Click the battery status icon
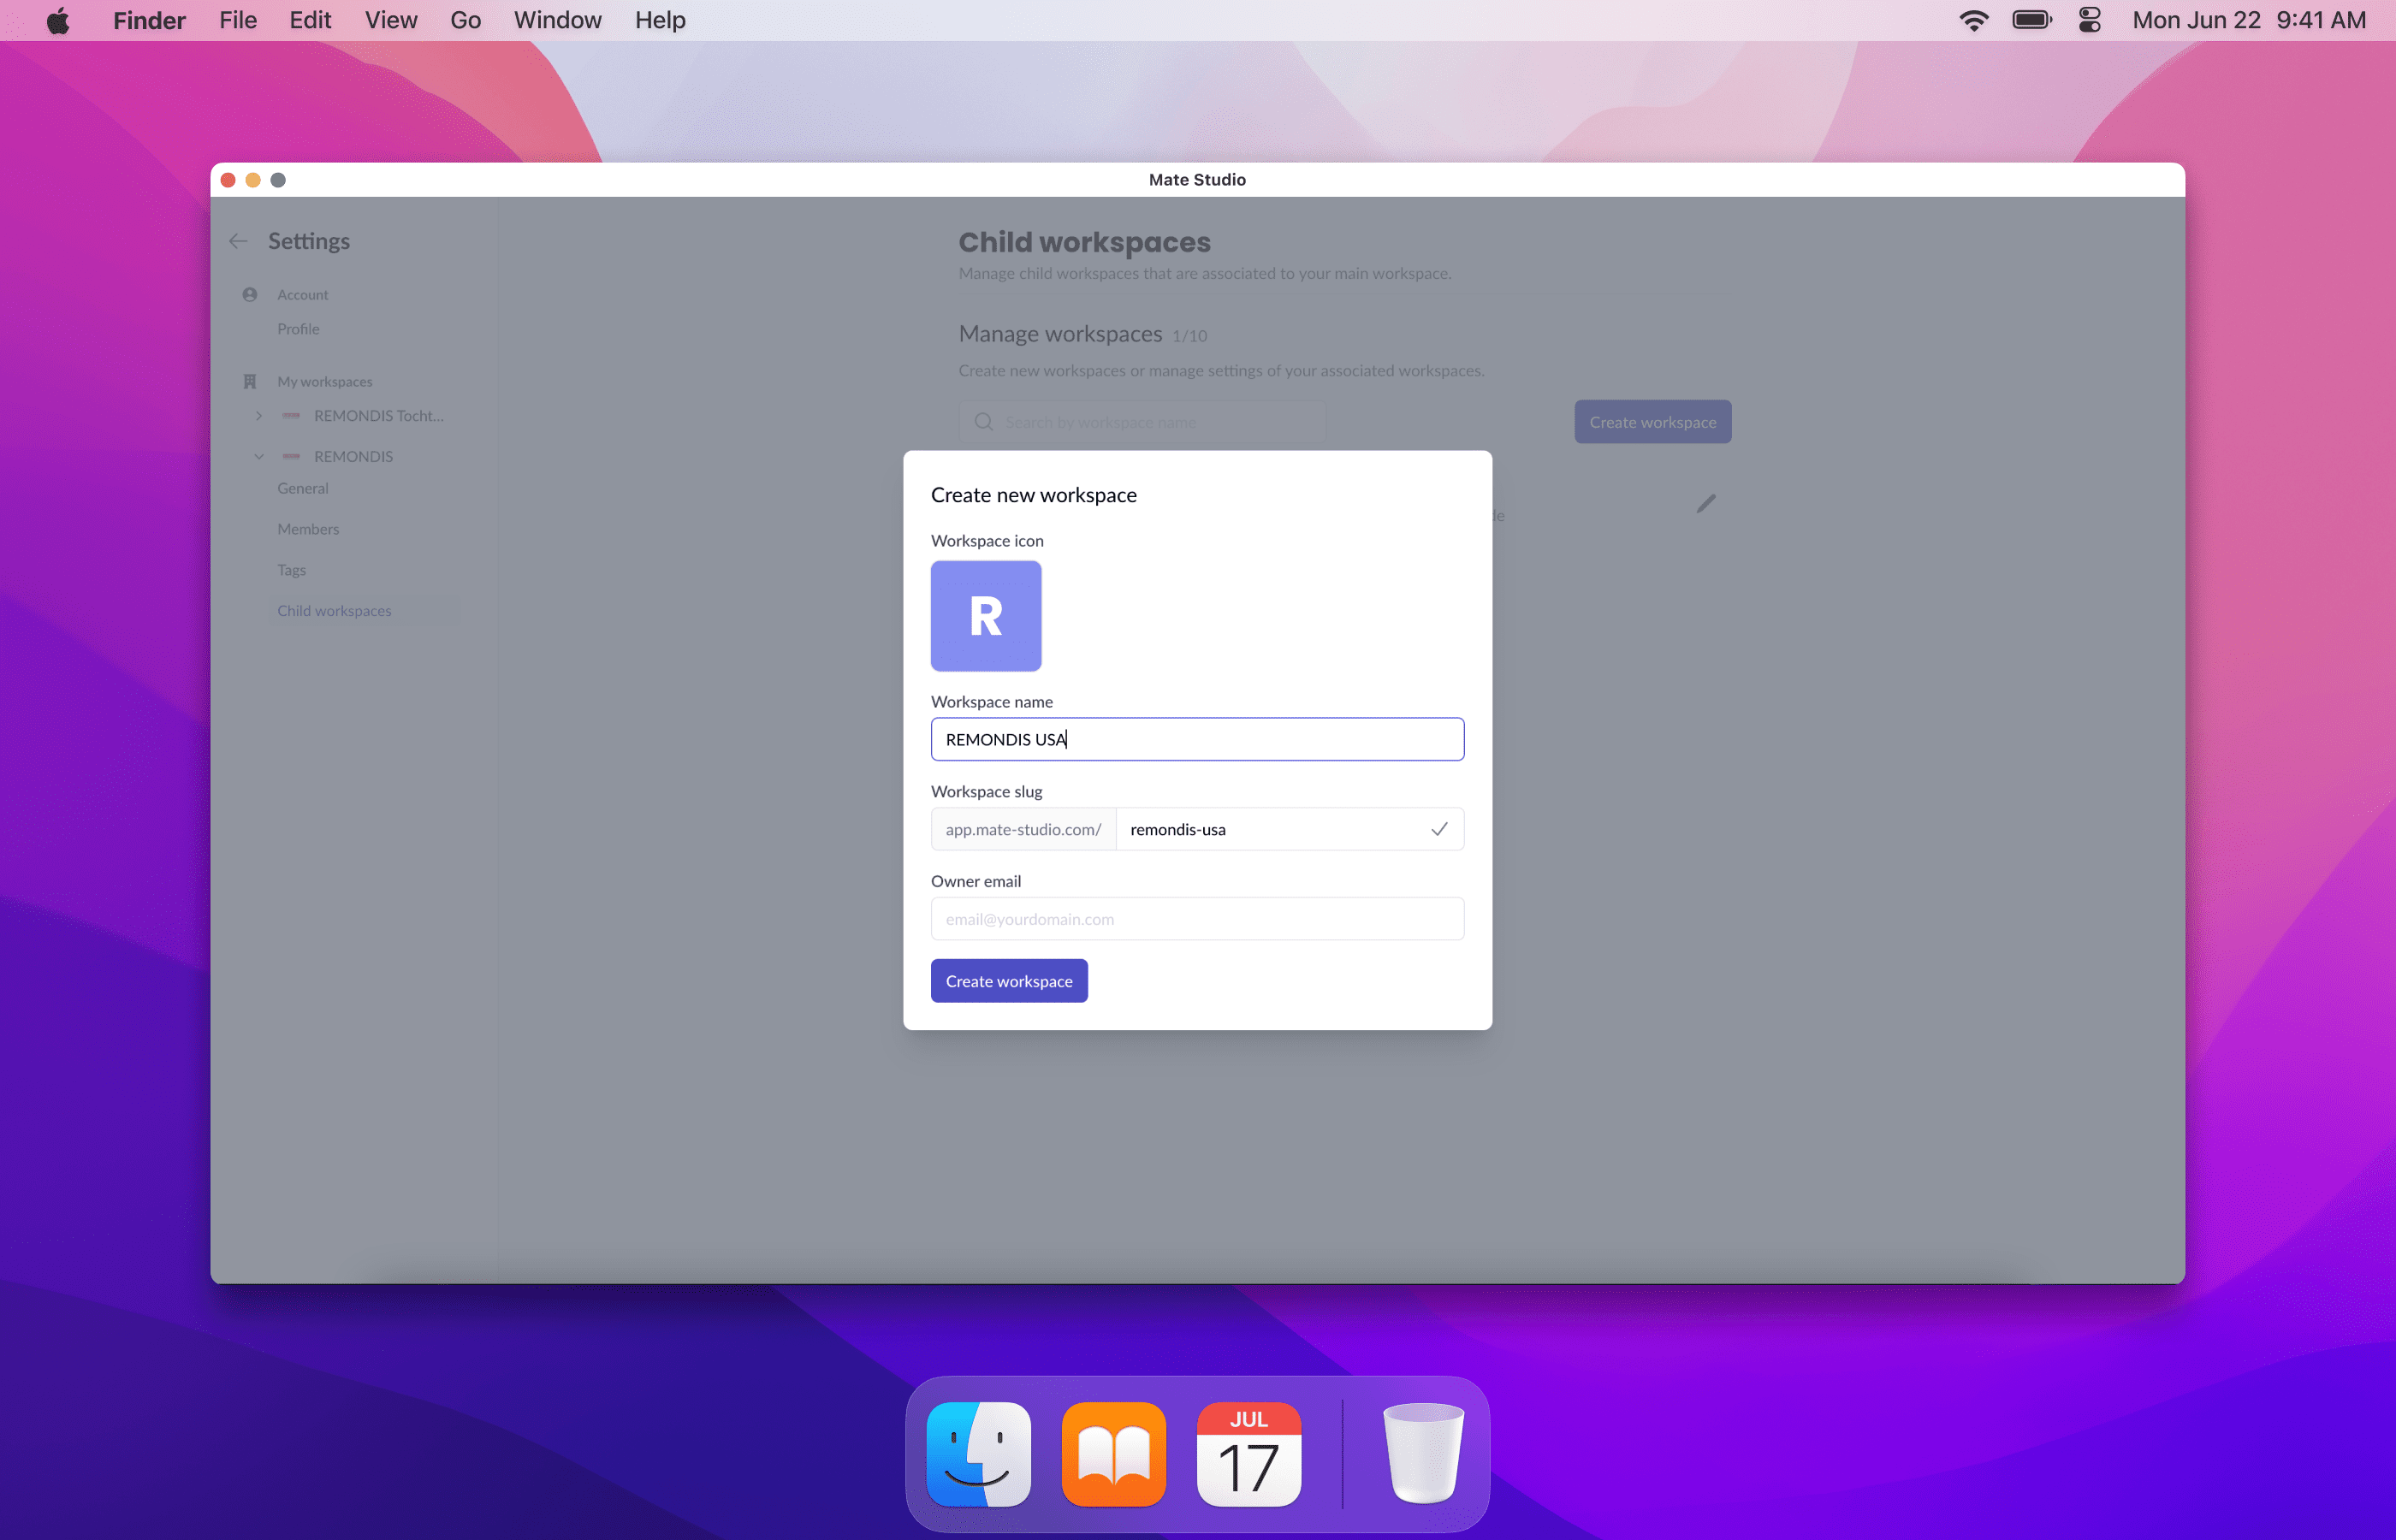Screen dimensions: 2396x1540 click(2032, 20)
